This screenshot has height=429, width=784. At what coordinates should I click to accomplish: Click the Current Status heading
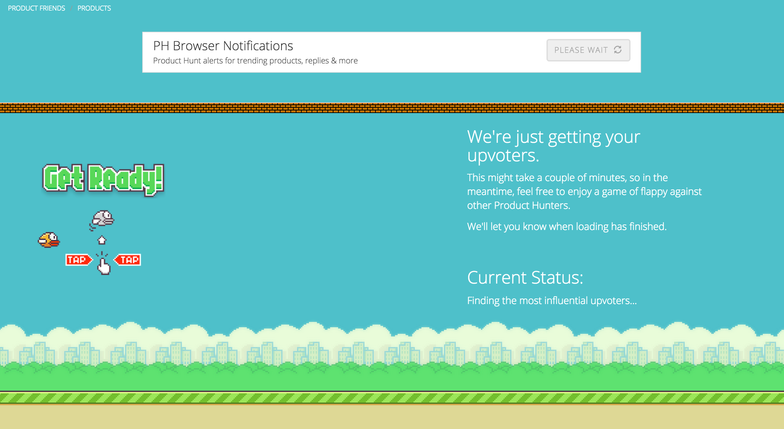[525, 278]
